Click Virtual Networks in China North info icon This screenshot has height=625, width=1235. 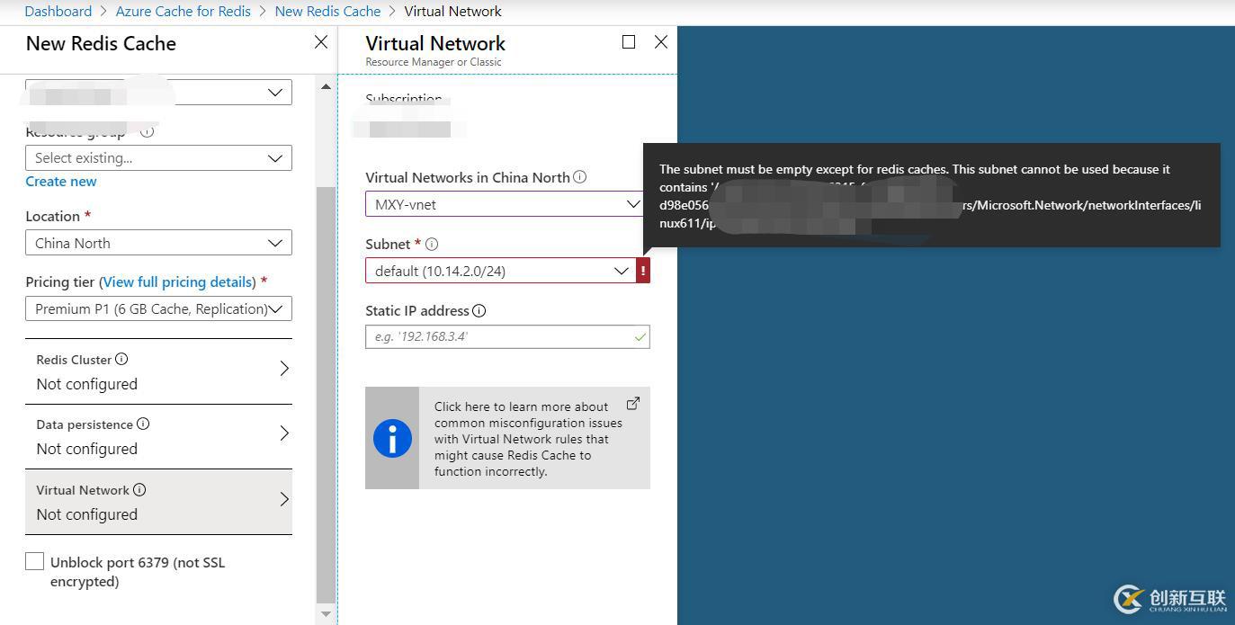580,177
